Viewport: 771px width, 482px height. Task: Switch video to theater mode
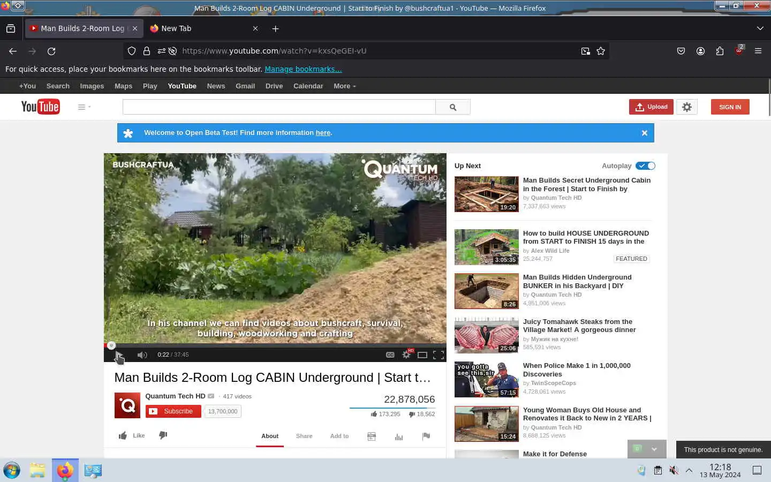(x=422, y=355)
